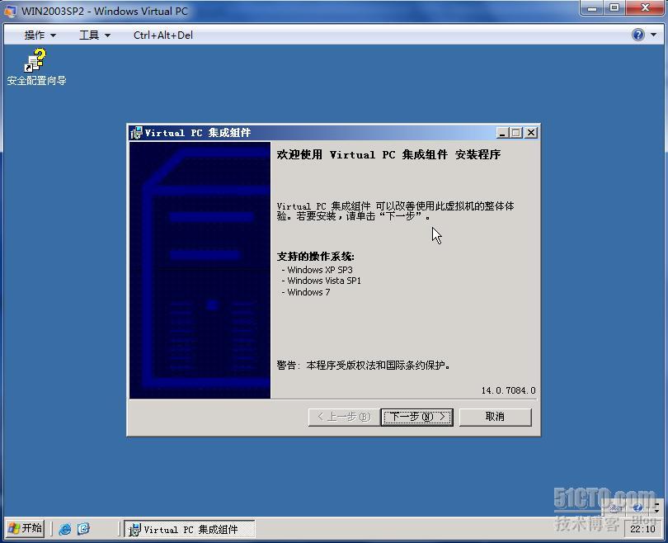Click the taskbar clock showing 22:10
This screenshot has height=543, width=668.
642,529
